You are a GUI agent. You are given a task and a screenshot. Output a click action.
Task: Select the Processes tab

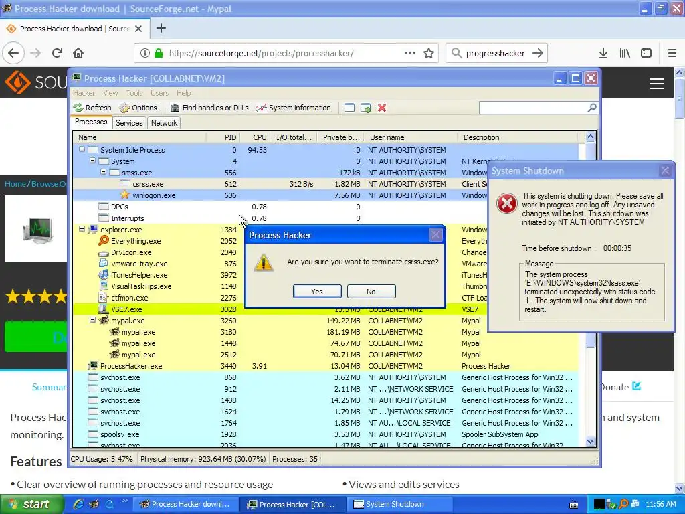click(91, 122)
